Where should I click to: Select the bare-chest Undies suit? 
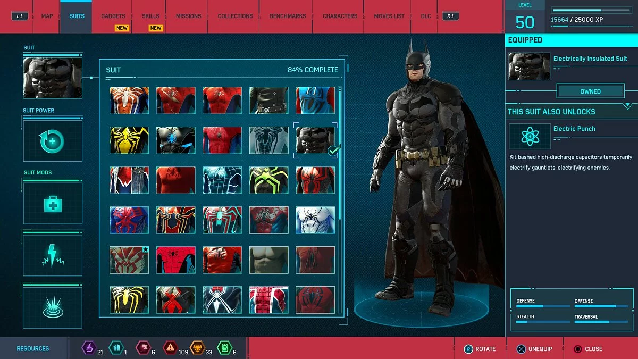(269, 260)
